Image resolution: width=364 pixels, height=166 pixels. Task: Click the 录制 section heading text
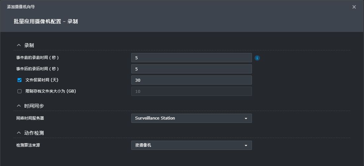pyautogui.click(x=29, y=45)
